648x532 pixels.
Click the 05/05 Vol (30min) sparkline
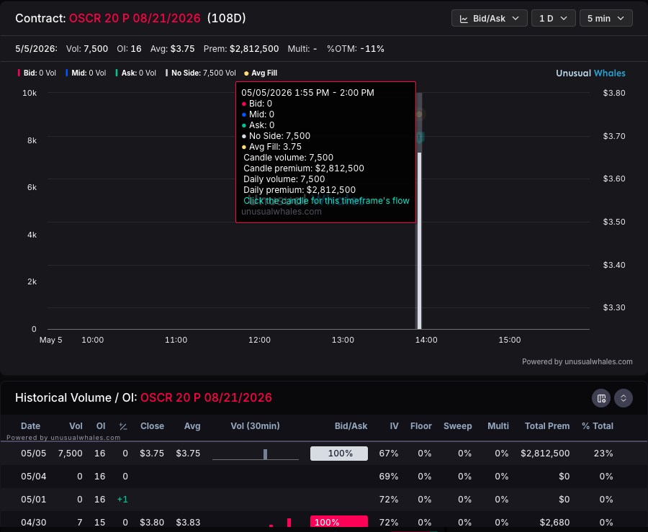click(x=256, y=454)
